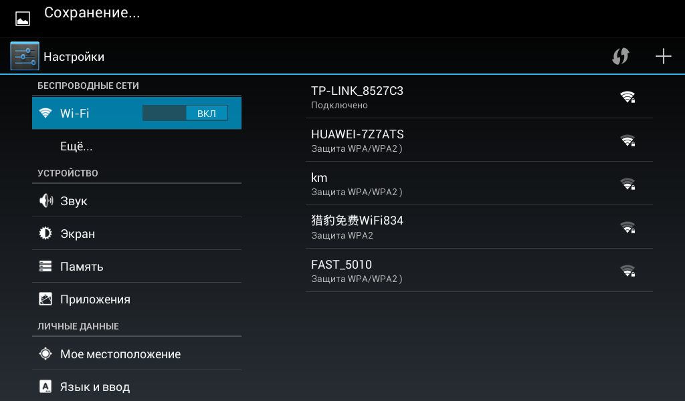Select the Wi-Fi label in sidebar
Viewport: 685px width, 401px height.
coord(74,113)
